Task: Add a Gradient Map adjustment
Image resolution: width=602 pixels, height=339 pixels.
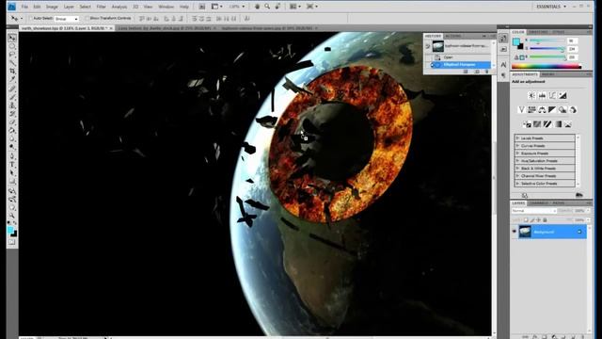Action: 558,124
